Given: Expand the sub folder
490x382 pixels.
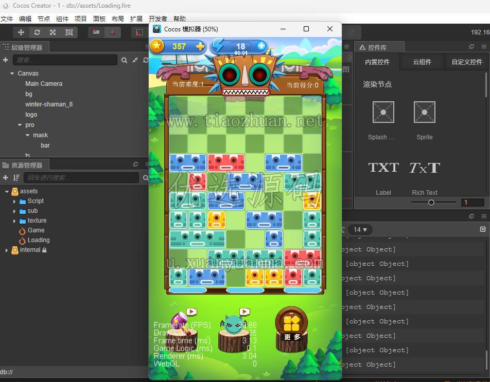Looking at the screenshot, I should [x=14, y=211].
